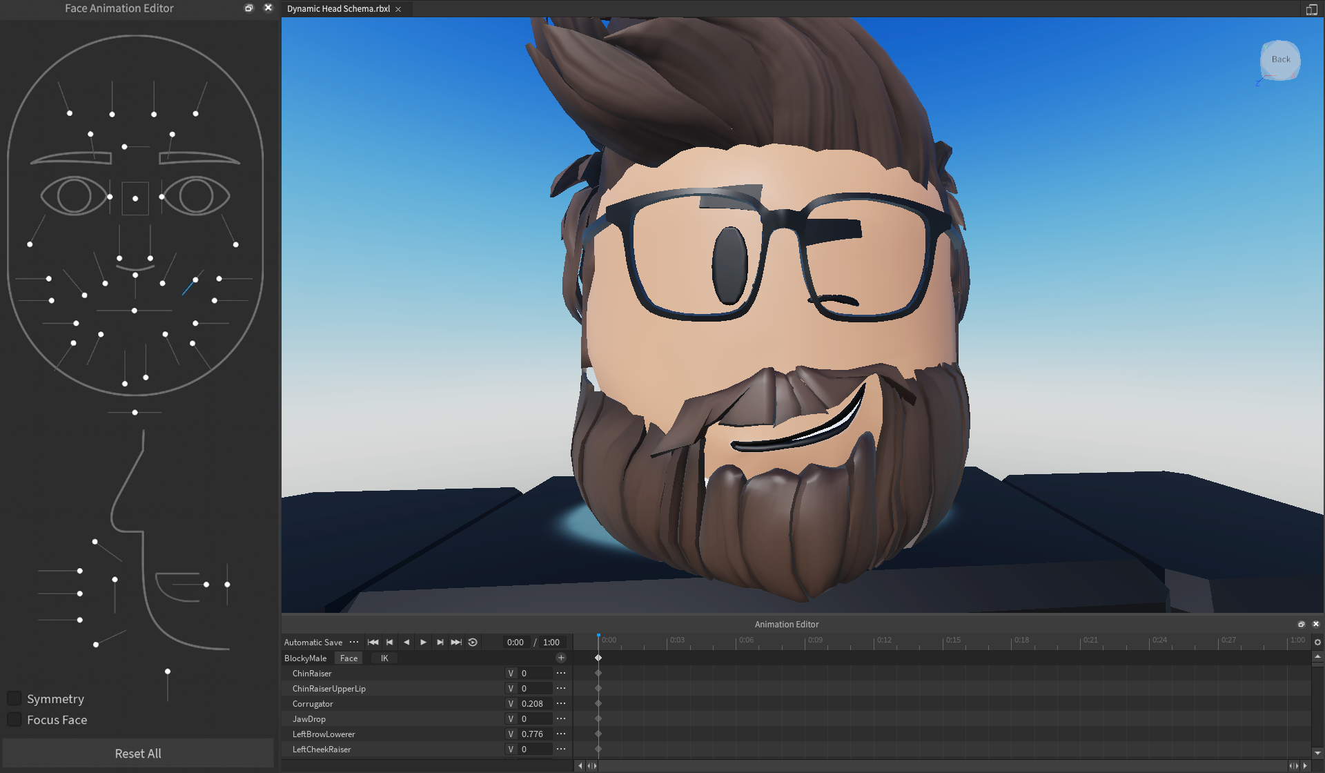Switch to the Face editor tab
This screenshot has width=1325, height=773.
pyautogui.click(x=349, y=658)
